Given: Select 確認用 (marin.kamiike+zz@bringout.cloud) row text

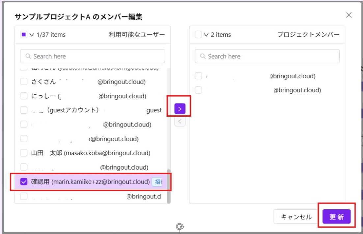Looking at the screenshot, I should coord(90,182).
